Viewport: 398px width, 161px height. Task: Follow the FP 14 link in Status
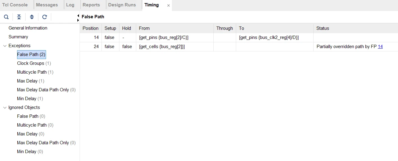pos(380,47)
